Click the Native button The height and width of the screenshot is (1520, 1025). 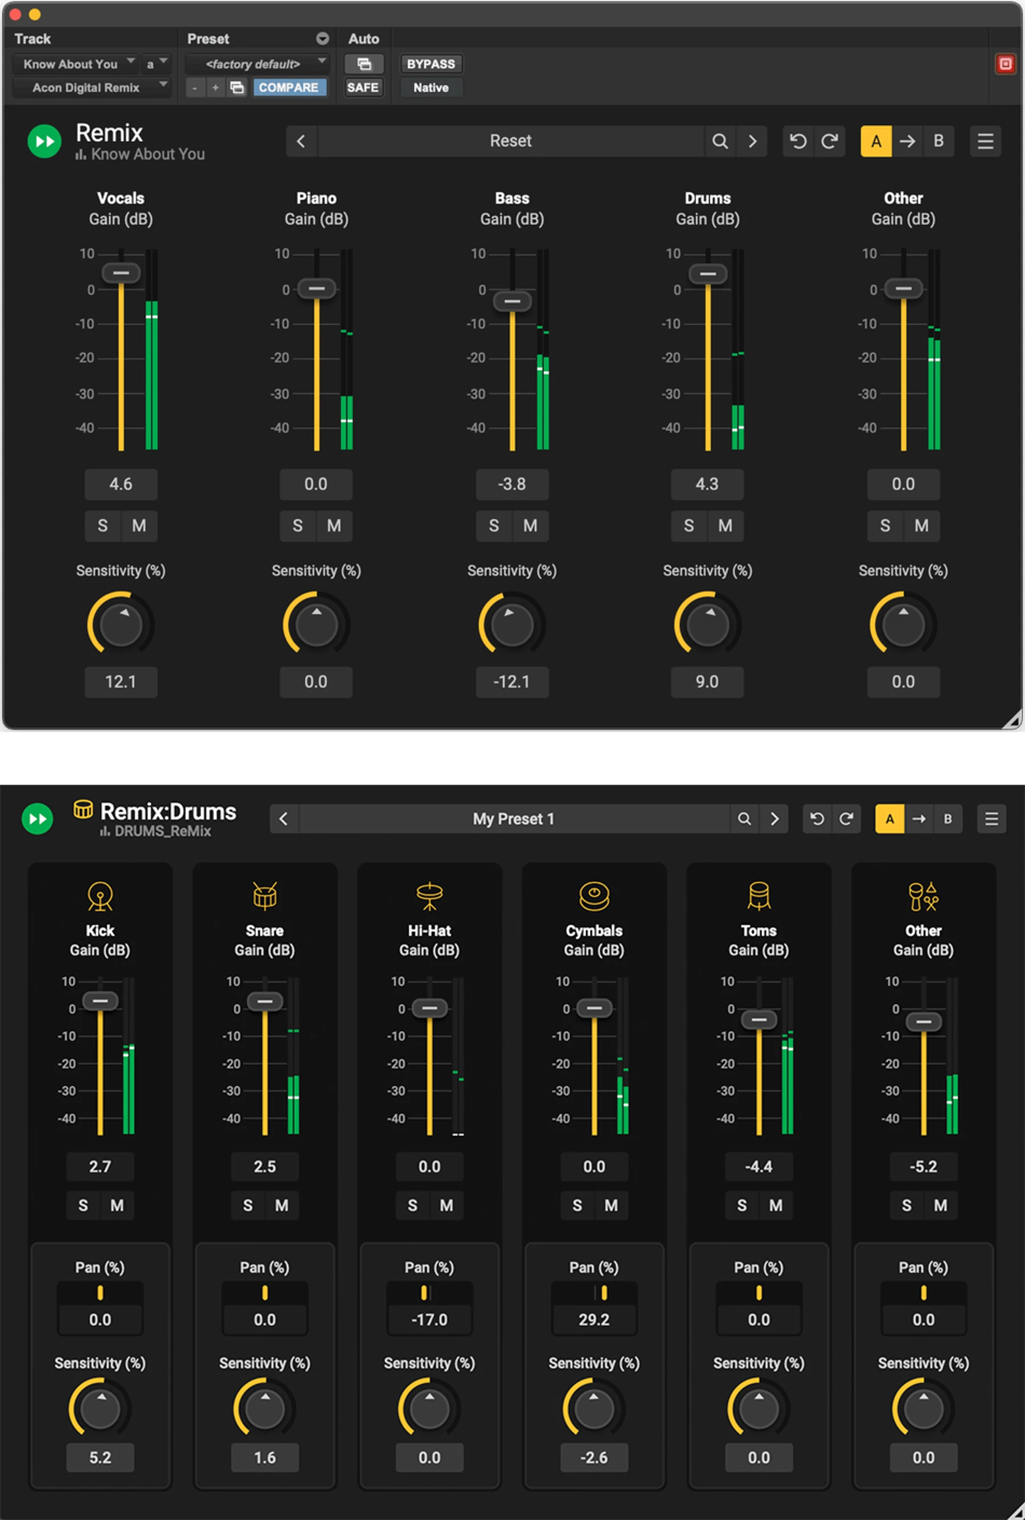tap(431, 88)
